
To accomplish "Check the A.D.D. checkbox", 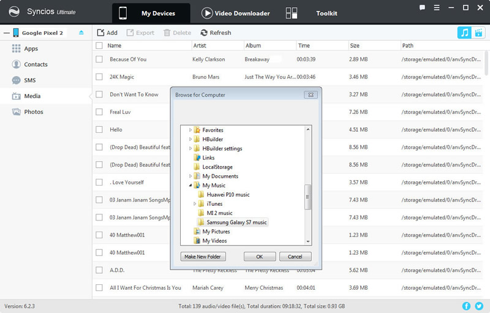I will click(99, 270).
